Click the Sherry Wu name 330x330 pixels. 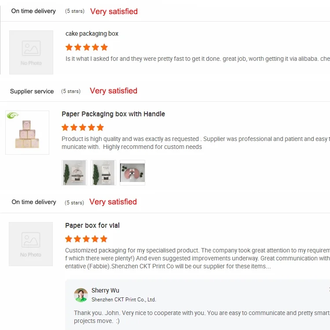point(105,290)
